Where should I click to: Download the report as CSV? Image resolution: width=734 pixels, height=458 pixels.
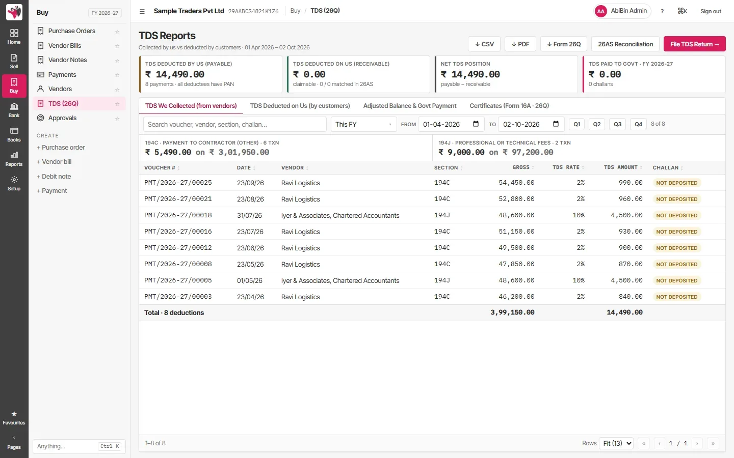click(484, 44)
